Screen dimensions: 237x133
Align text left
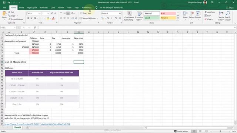click(x=61, y=18)
